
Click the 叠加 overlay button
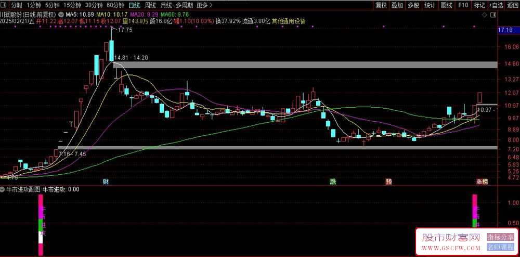click(x=397, y=5)
